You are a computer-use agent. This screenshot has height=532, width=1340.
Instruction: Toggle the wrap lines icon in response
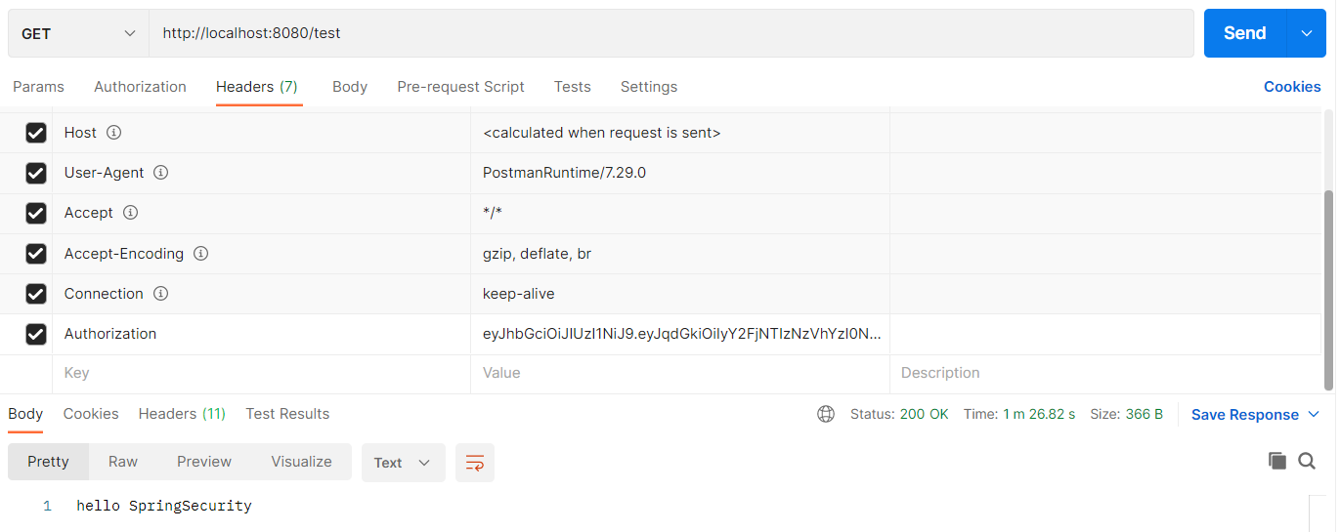[475, 463]
